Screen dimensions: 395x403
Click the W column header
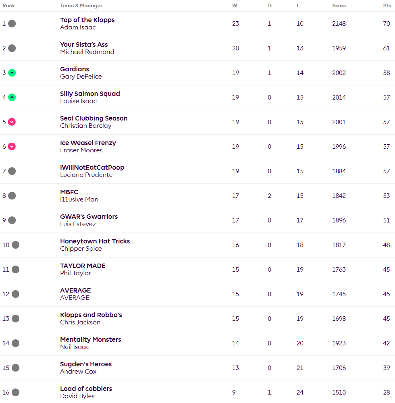tap(235, 6)
